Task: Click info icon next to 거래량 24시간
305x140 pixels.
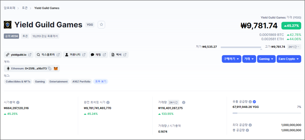Action: point(184,102)
